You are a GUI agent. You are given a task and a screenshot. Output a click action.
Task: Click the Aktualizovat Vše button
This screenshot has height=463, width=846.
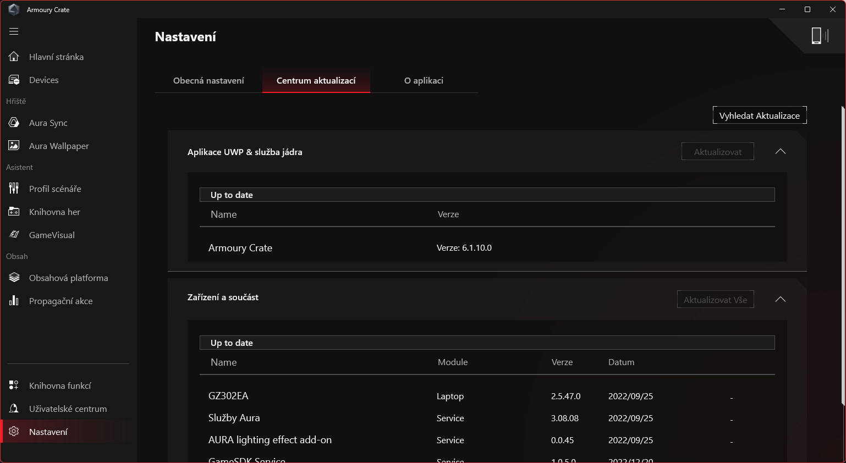click(716, 300)
